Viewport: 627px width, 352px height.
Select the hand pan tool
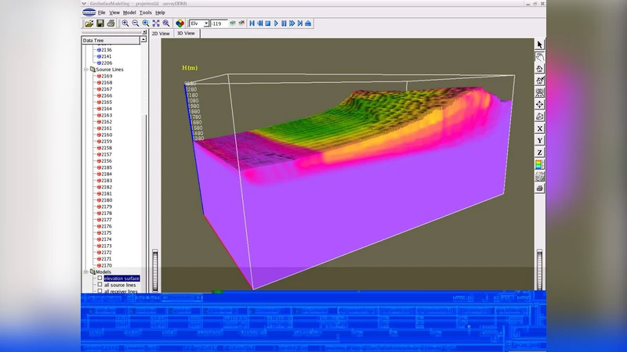540,56
